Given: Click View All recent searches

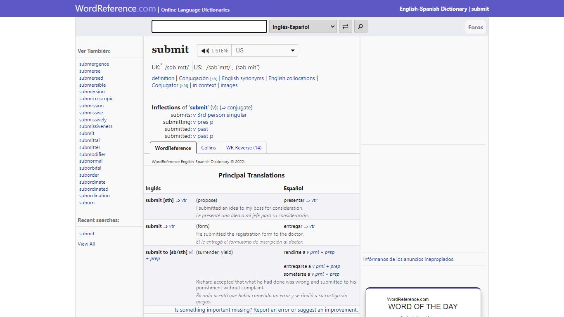Looking at the screenshot, I should tap(86, 244).
